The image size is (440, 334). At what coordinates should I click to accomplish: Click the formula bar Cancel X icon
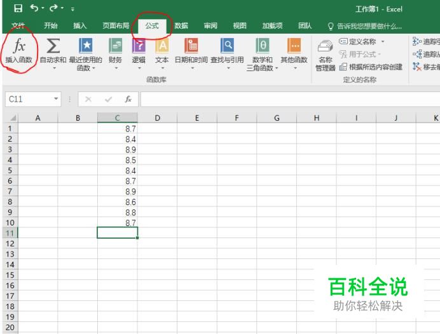88,99
